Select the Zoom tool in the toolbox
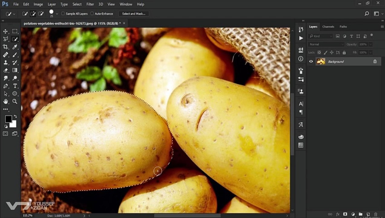The image size is (385, 218). point(15,101)
